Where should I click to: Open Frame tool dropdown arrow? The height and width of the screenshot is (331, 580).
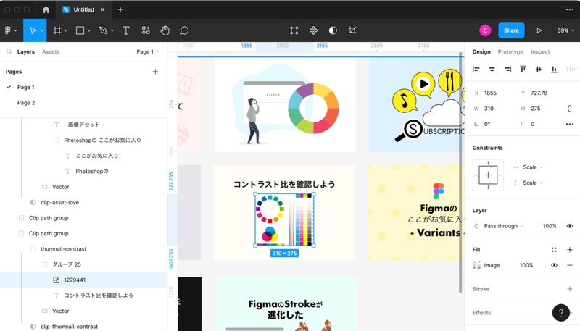(65, 30)
